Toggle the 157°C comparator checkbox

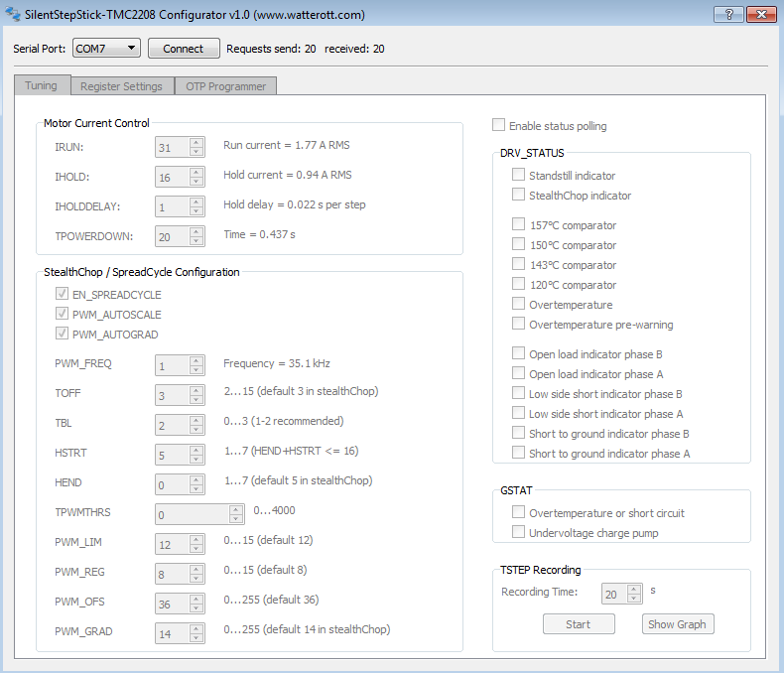(x=518, y=224)
